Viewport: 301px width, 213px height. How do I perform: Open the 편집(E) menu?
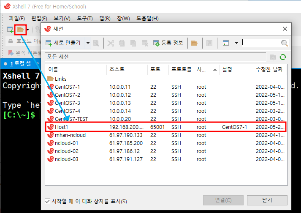[x=39, y=19]
